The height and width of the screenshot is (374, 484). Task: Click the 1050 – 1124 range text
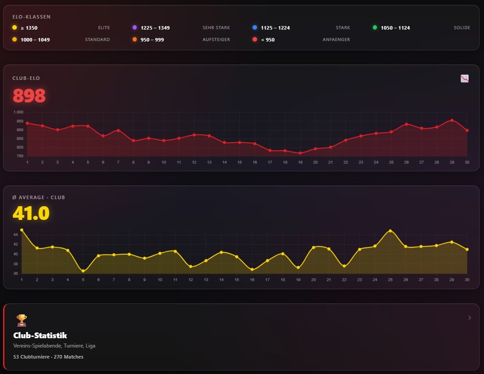pos(395,28)
